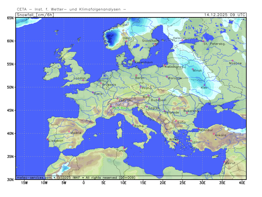The image size is (262, 197).
Task: Click the 14.12.2025 09 UTC timestamp
Action: click(x=224, y=15)
